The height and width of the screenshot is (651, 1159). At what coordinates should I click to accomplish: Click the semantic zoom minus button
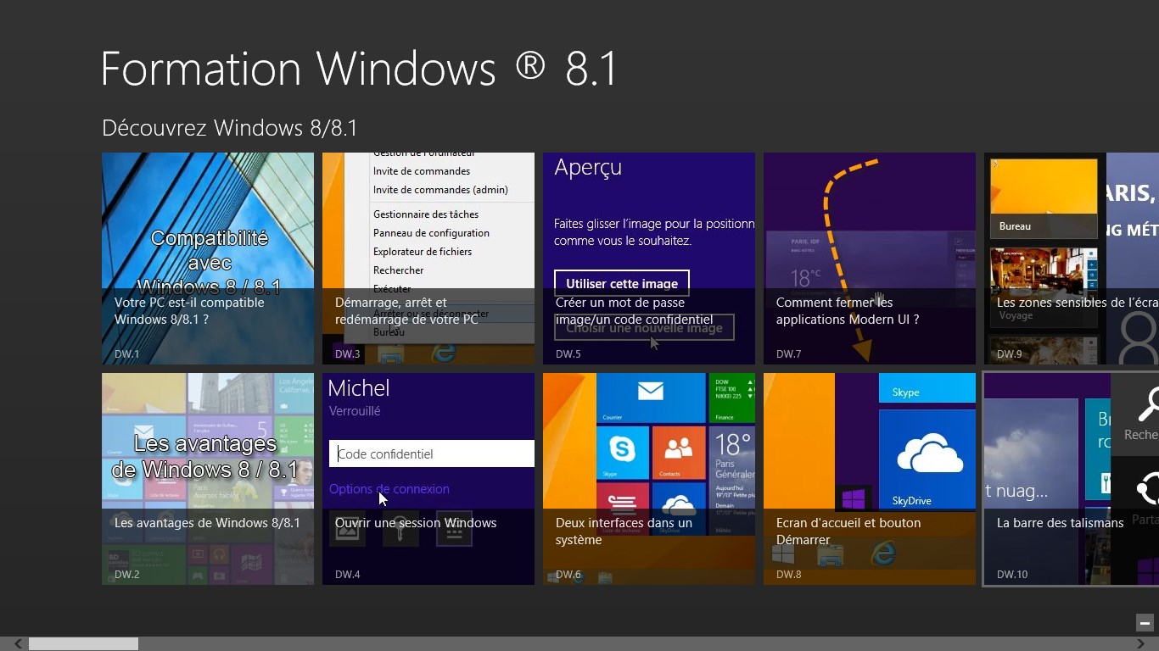1145,622
